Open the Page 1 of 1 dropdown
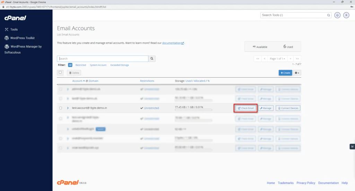Image resolution: width=355 pixels, height=191 pixels. pos(277,59)
